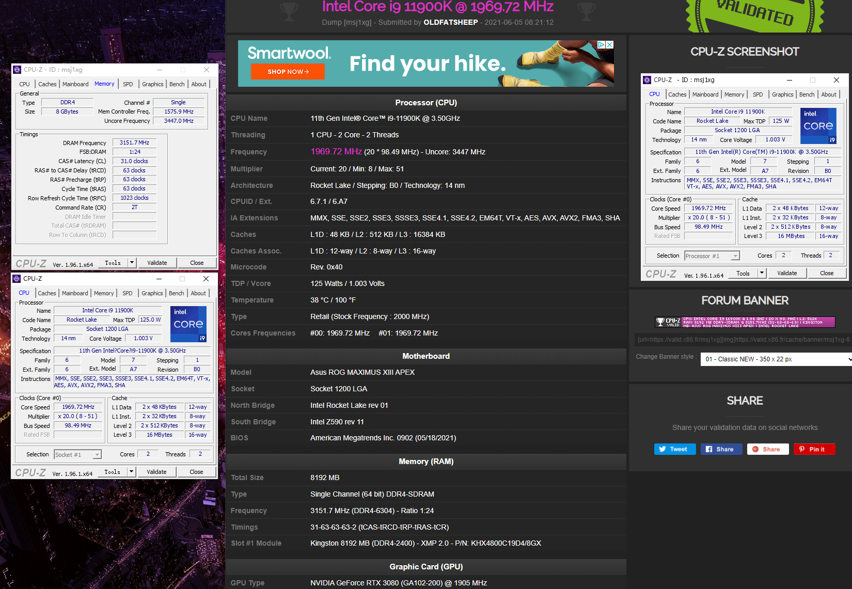Click Tools button in Memory window

coord(113,263)
